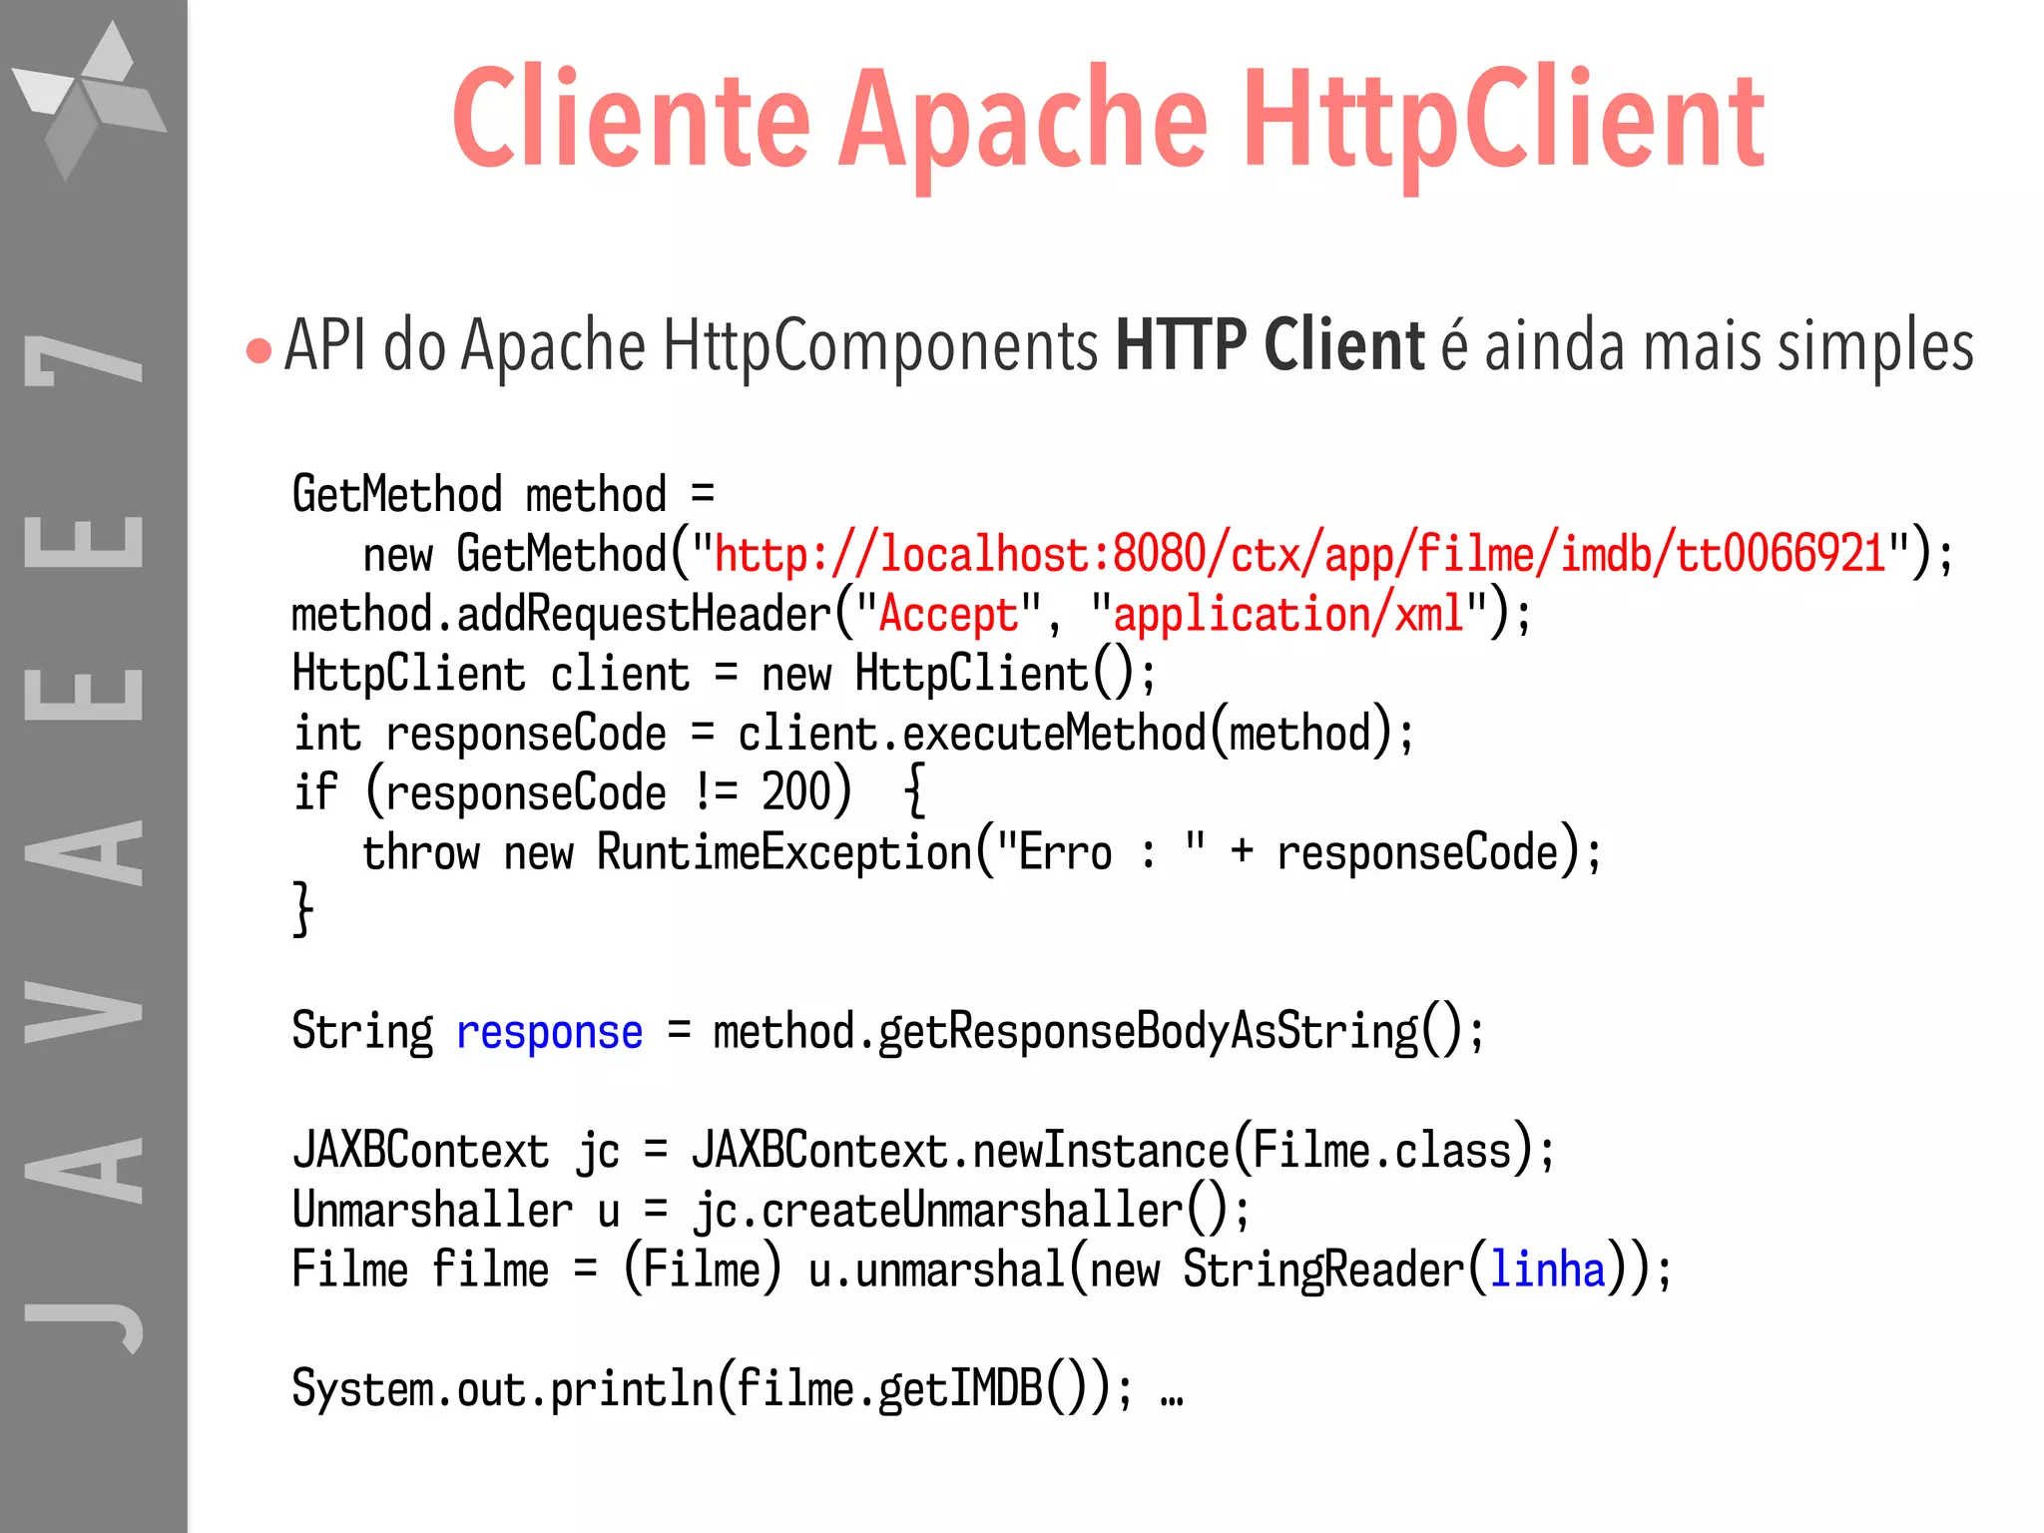Click the closing brace "}" of if block

(302, 909)
